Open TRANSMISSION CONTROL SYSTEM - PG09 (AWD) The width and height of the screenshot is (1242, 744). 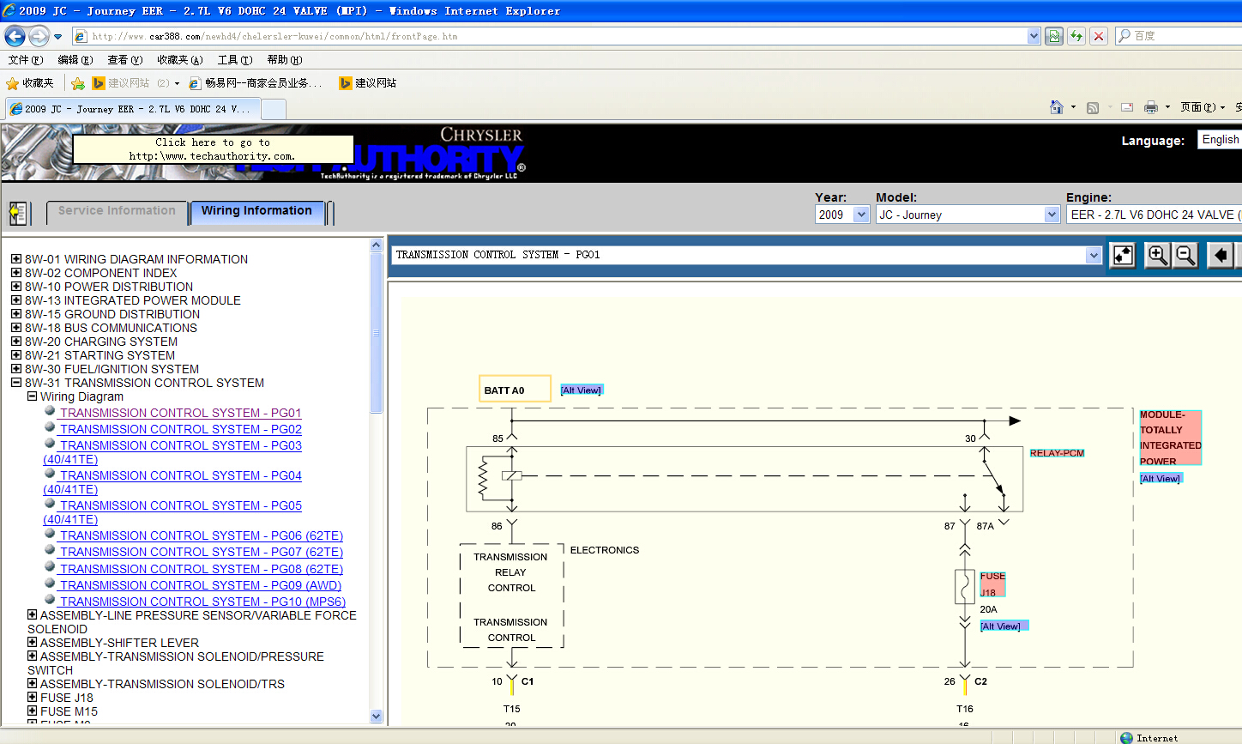click(x=201, y=585)
